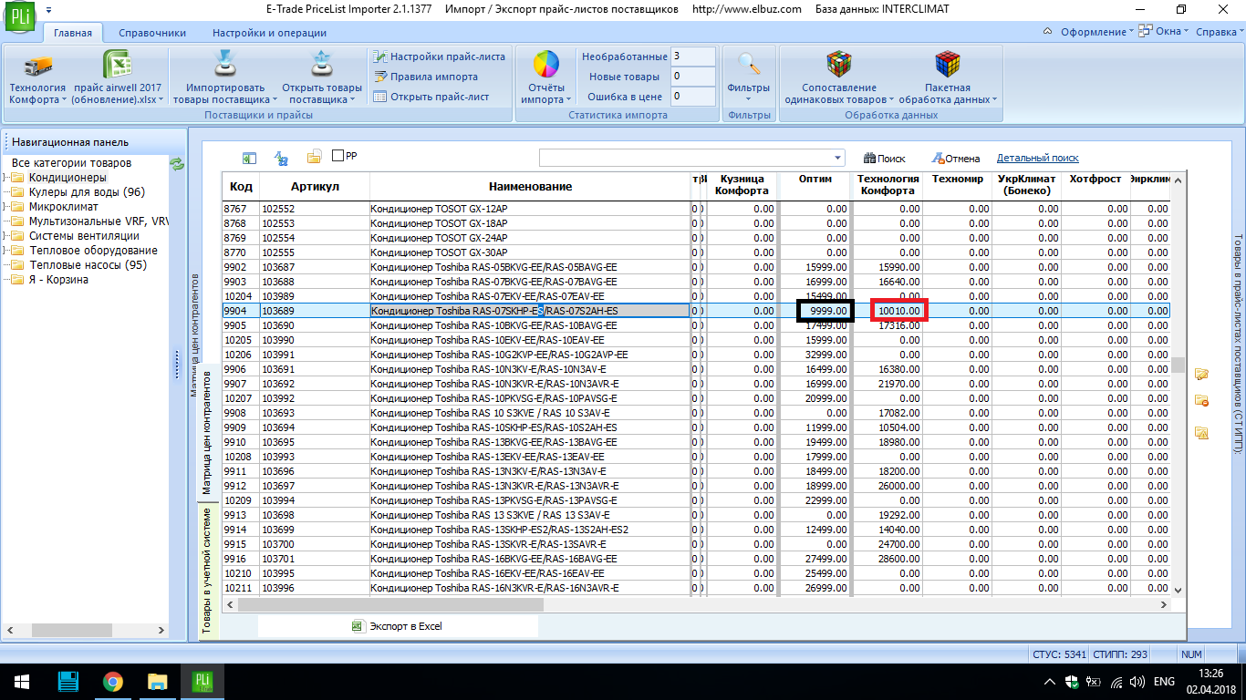Open the Детальный поиск link

click(x=1037, y=158)
